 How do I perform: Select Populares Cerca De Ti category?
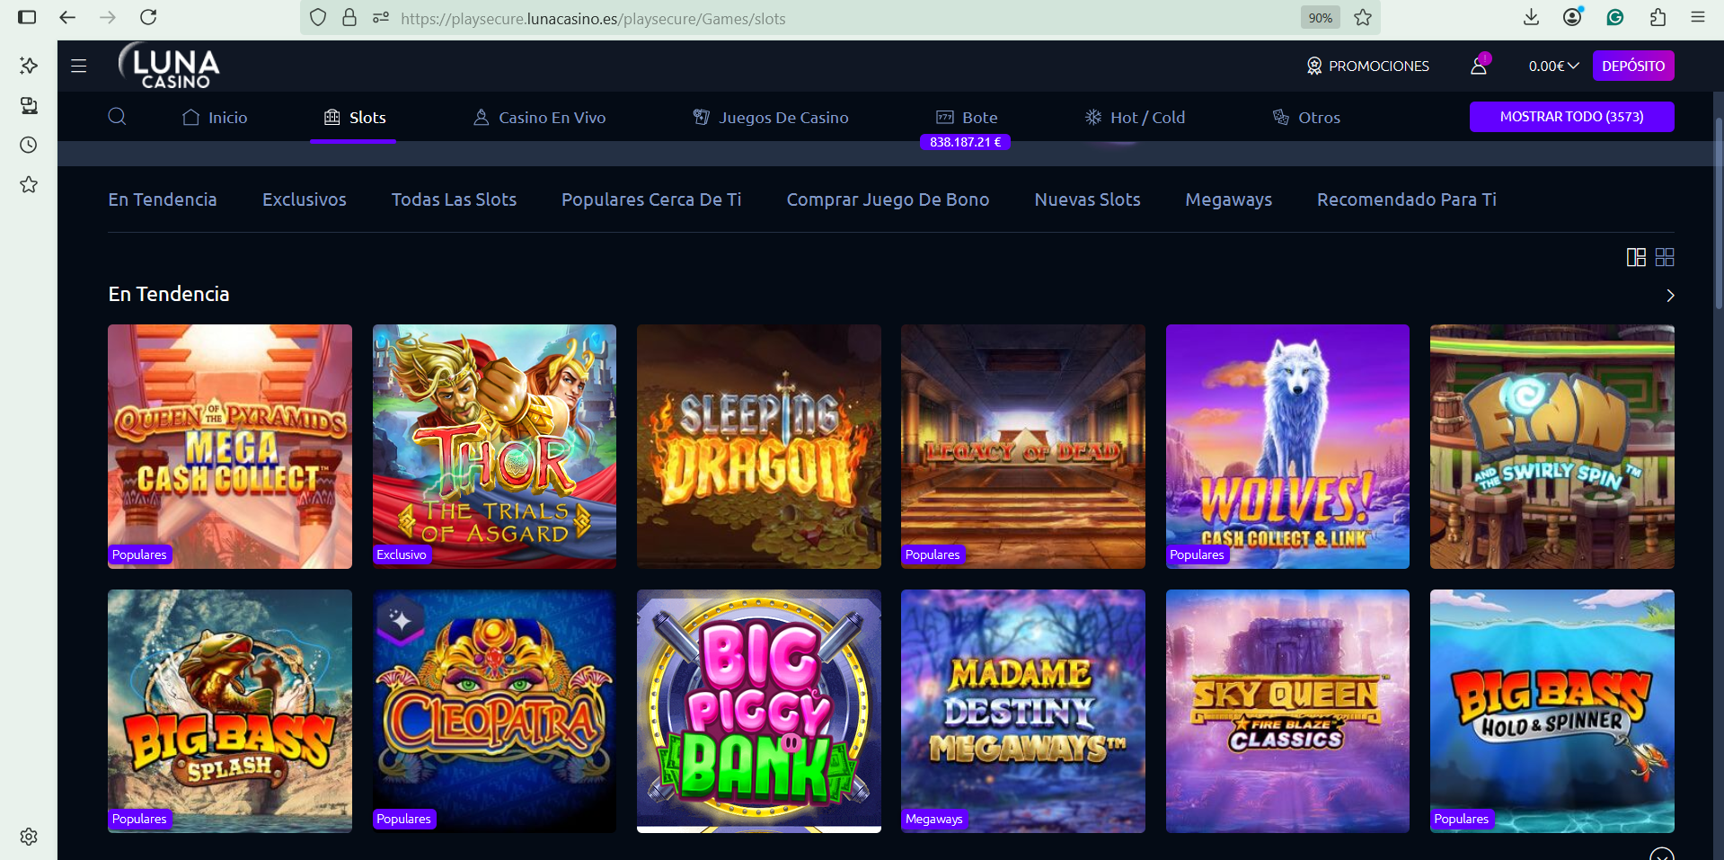[651, 199]
